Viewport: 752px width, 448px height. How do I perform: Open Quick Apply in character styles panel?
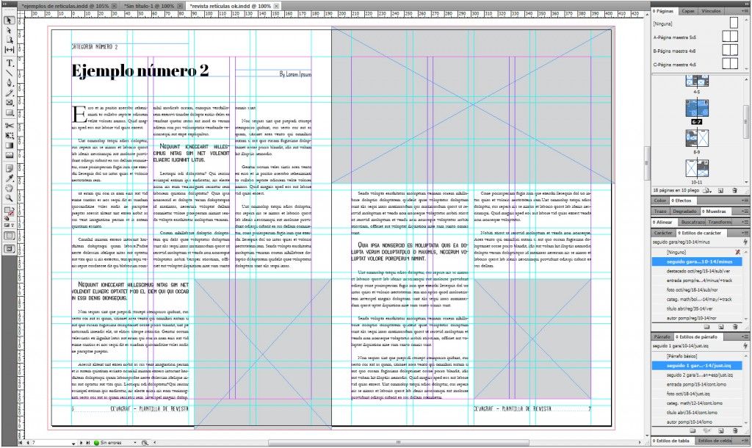pos(745,242)
